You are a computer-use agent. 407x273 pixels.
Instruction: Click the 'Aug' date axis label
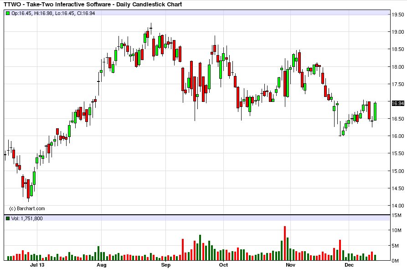tap(102, 265)
